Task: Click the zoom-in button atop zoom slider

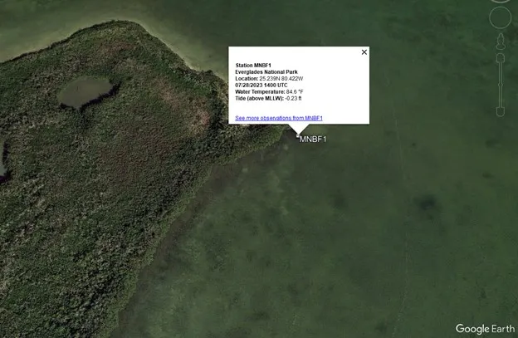Action: click(501, 58)
